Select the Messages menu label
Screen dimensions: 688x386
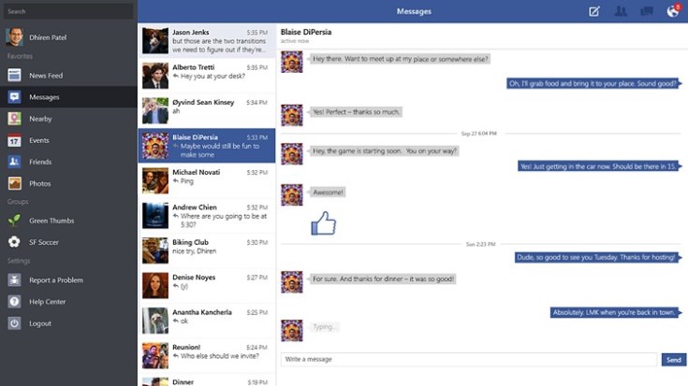tap(44, 97)
